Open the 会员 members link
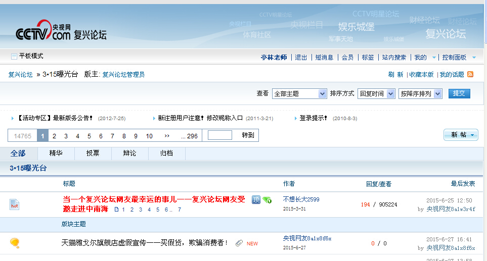487x261 pixels. pyautogui.click(x=347, y=58)
